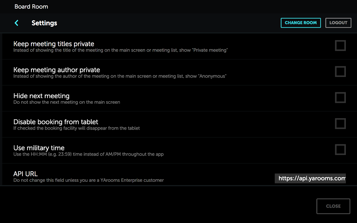This screenshot has width=357, height=223.
Task: Check the Hide next meeting box
Action: point(340,98)
